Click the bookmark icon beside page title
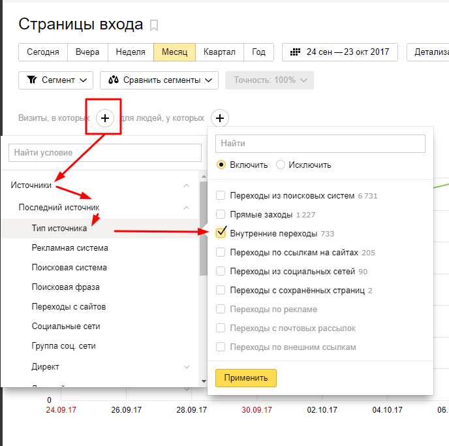The width and height of the screenshot is (449, 446). click(154, 25)
